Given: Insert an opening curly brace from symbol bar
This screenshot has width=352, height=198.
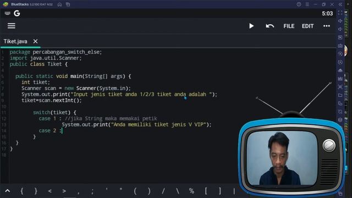Looking at the screenshot, I should (22, 191).
